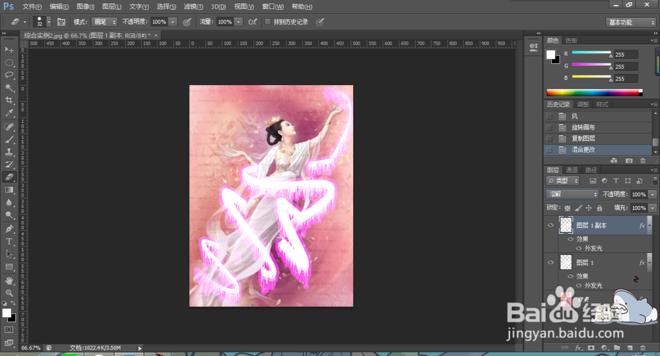Image resolution: width=660 pixels, height=356 pixels.
Task: Select the Pen tool
Action: coord(9,229)
